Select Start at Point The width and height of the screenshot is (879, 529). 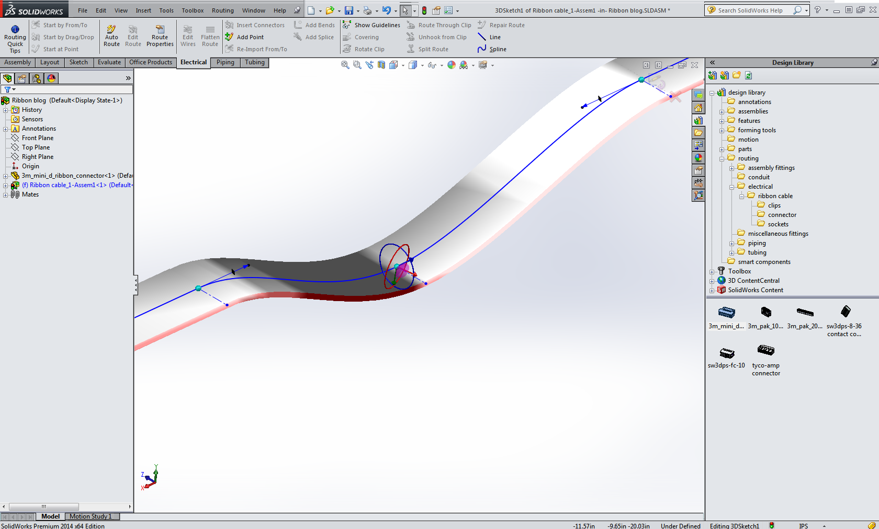click(x=55, y=49)
